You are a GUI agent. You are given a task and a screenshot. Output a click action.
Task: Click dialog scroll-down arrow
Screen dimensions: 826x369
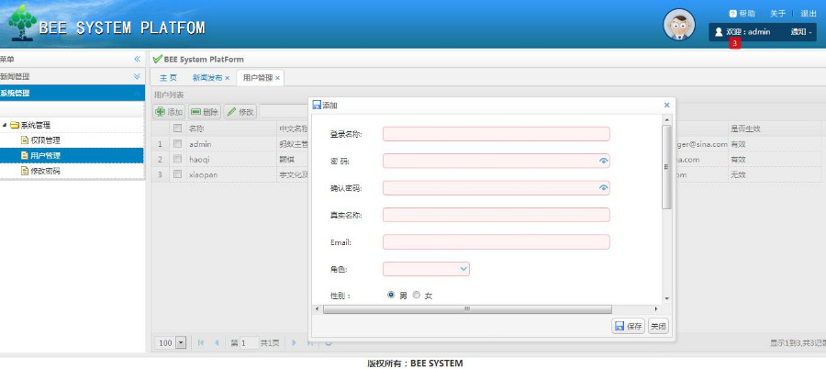(x=666, y=298)
